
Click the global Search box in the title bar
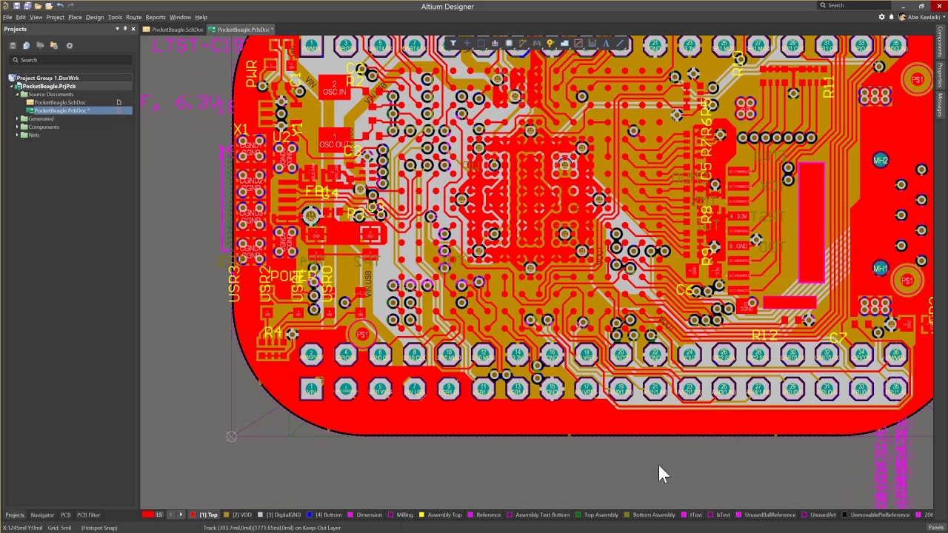point(855,5)
